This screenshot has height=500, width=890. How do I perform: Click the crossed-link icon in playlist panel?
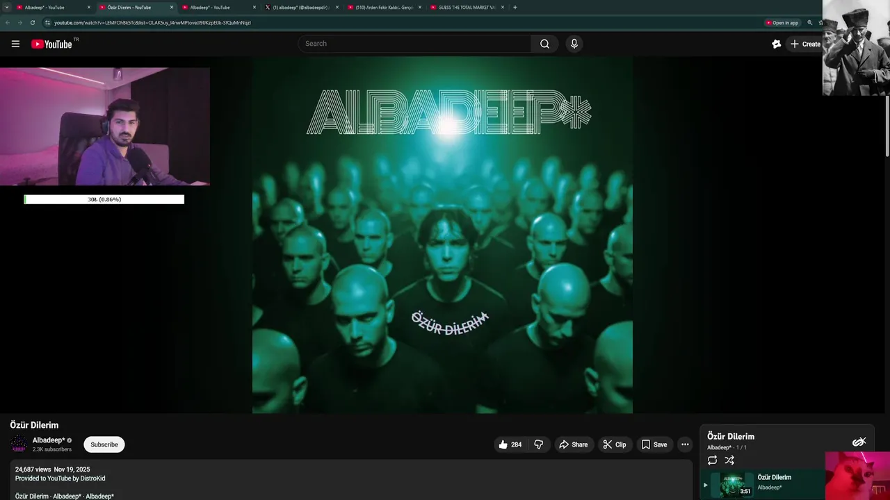tap(859, 442)
